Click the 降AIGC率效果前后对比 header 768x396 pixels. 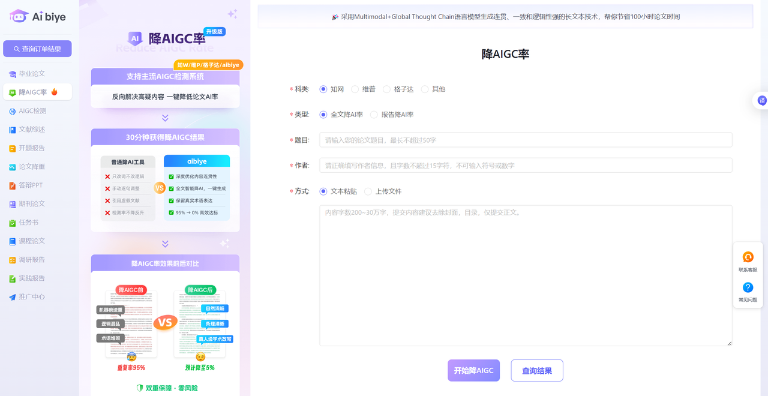pos(165,263)
